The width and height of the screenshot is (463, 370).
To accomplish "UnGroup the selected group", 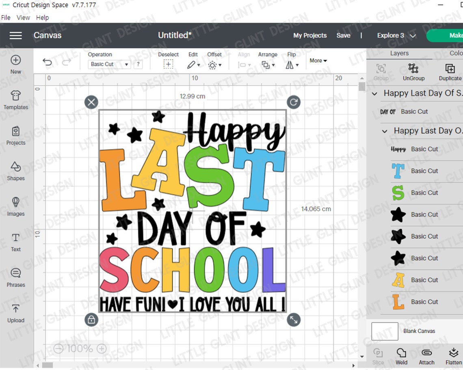I will pyautogui.click(x=413, y=72).
